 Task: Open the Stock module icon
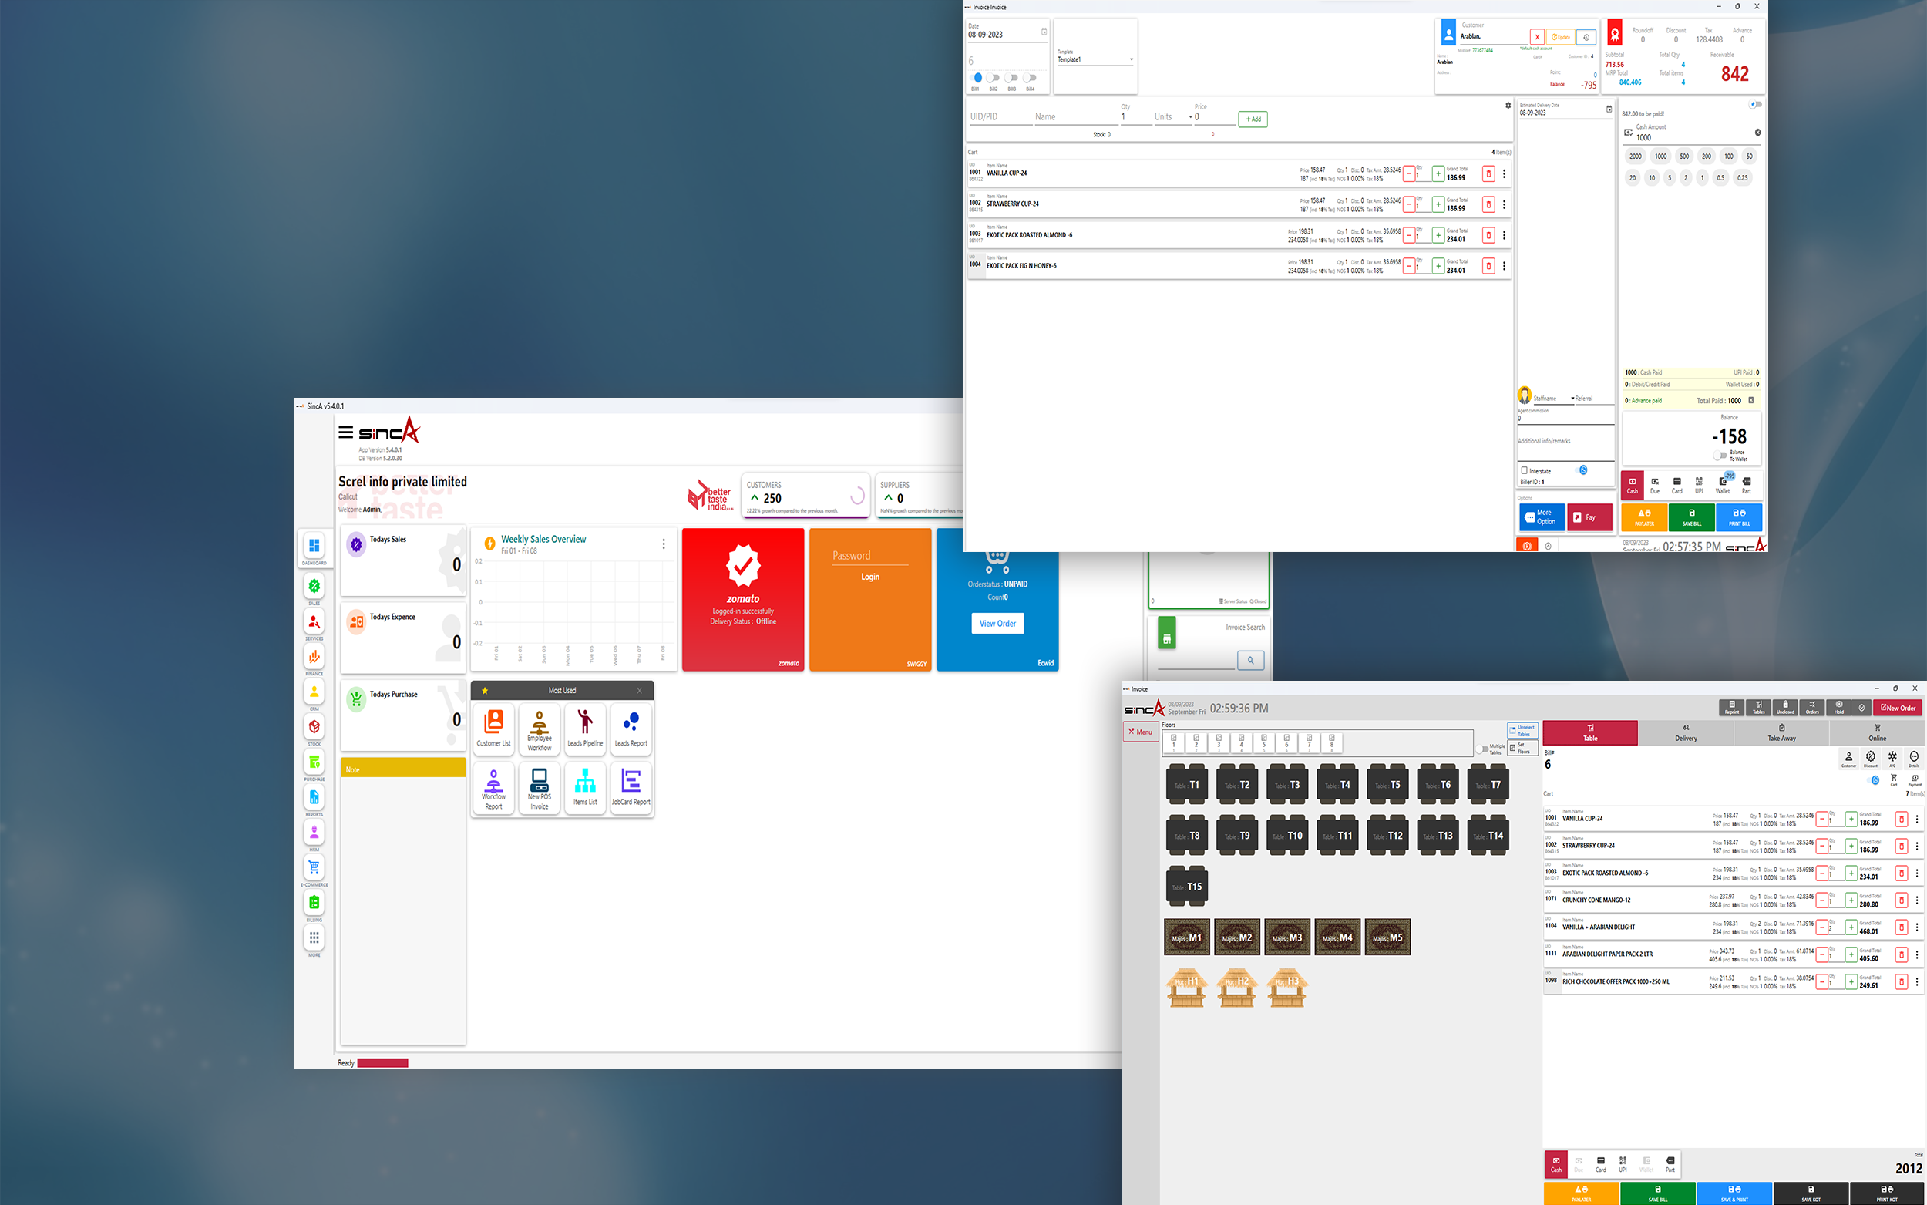click(x=314, y=727)
